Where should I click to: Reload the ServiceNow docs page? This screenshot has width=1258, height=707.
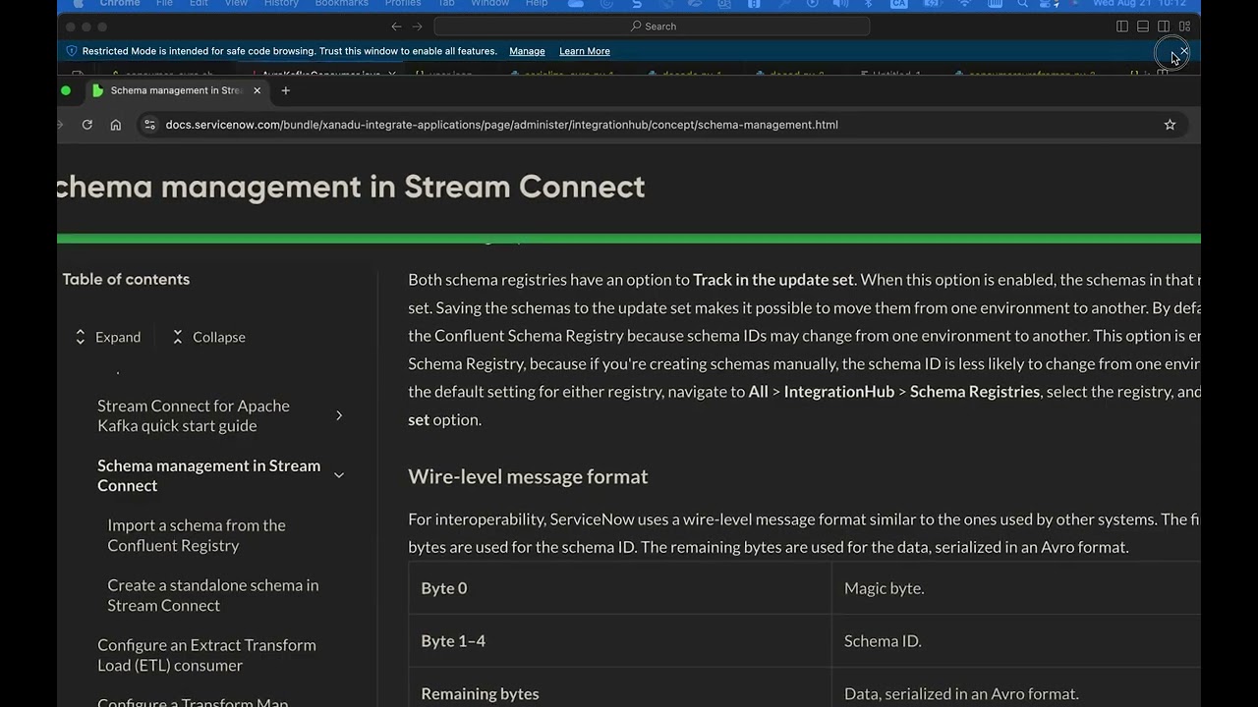[x=87, y=125]
